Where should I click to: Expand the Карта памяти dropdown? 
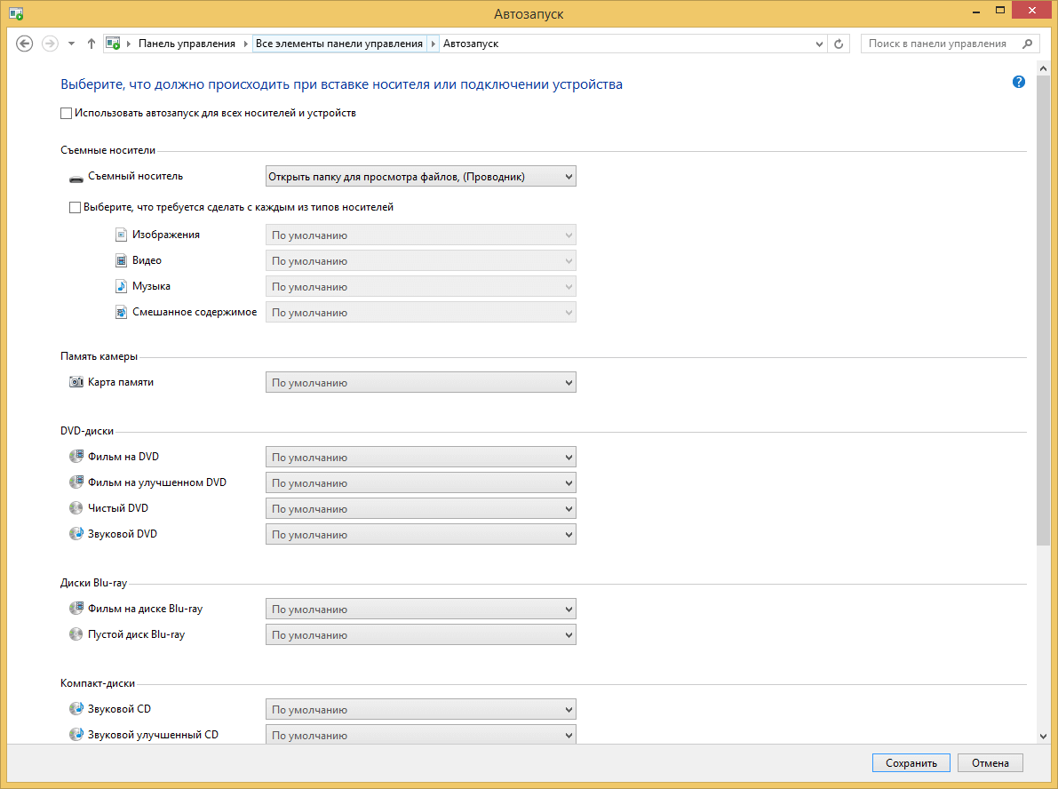click(x=420, y=383)
